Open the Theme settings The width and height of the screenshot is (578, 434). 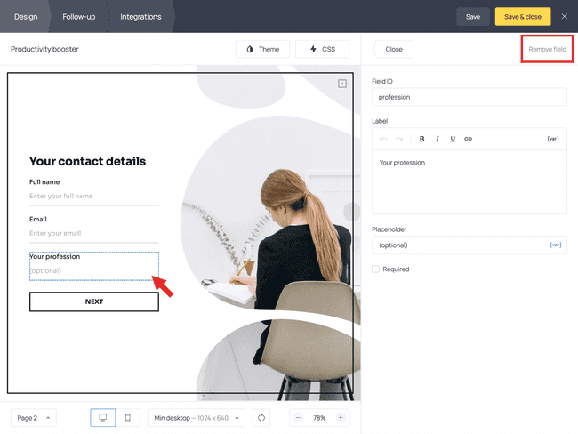point(262,49)
